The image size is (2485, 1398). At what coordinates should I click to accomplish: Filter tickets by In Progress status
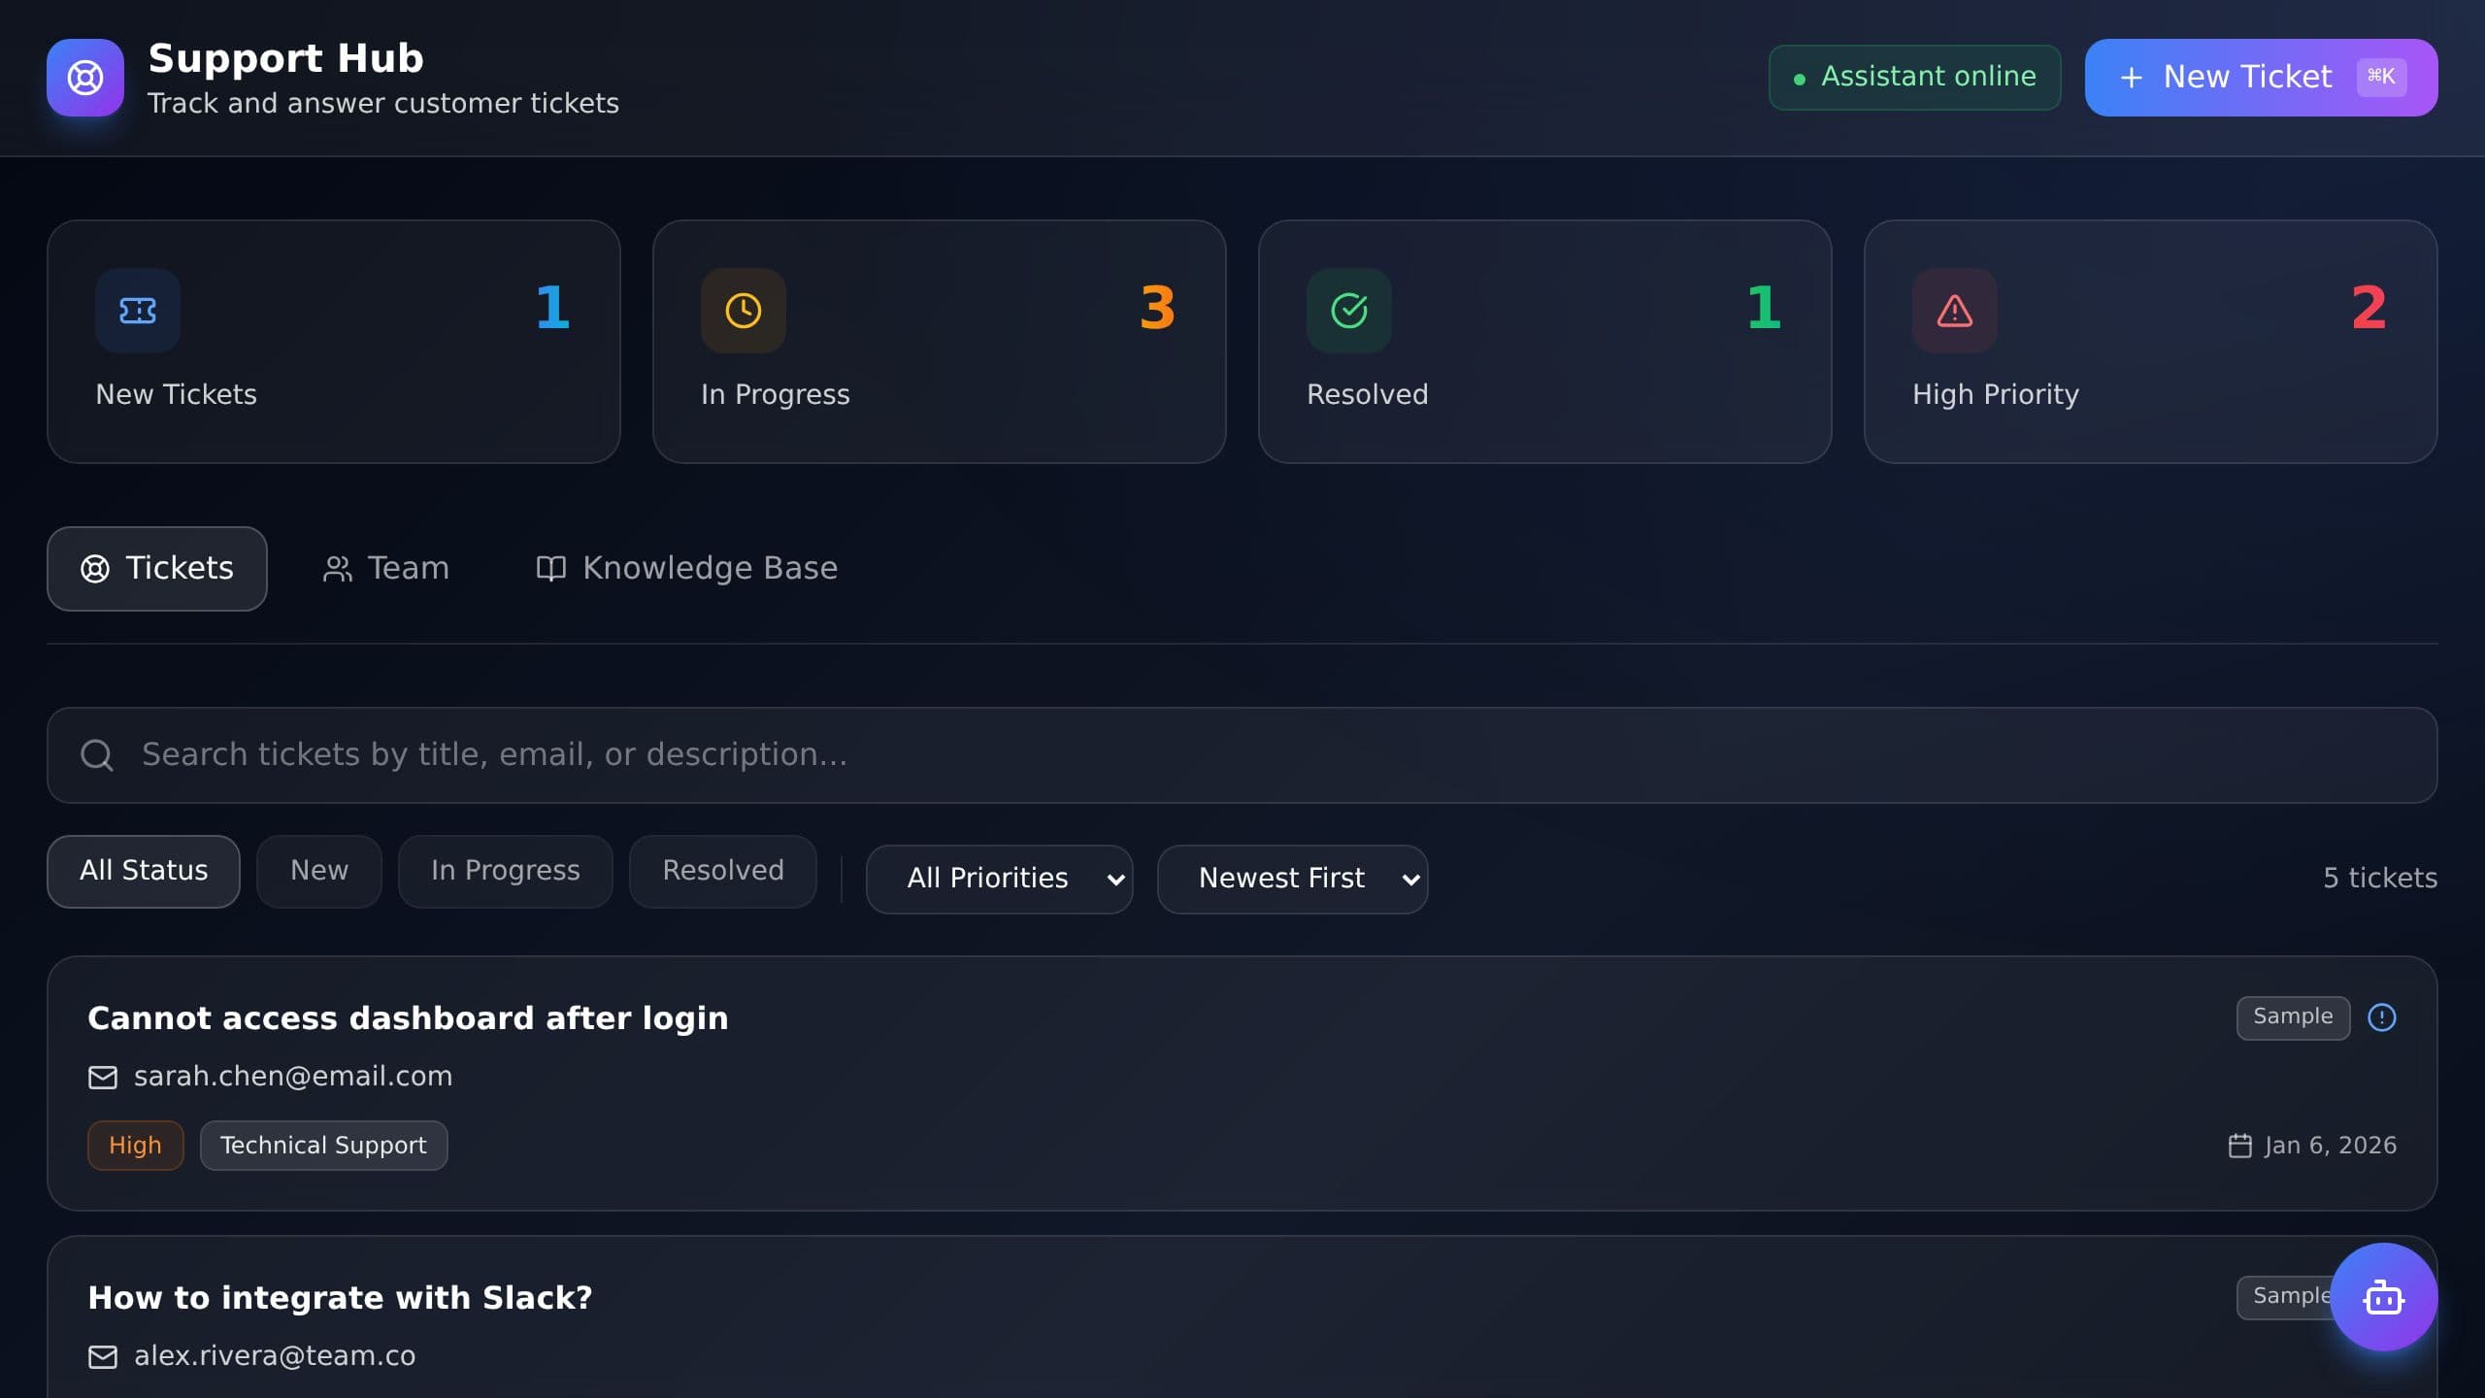click(506, 871)
